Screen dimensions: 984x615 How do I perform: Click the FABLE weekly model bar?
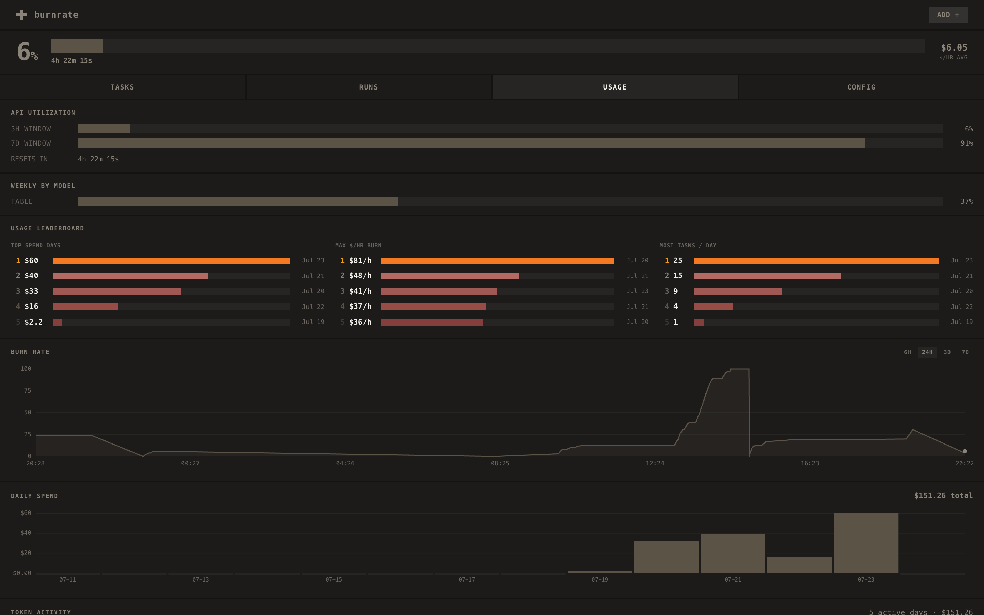click(x=510, y=201)
